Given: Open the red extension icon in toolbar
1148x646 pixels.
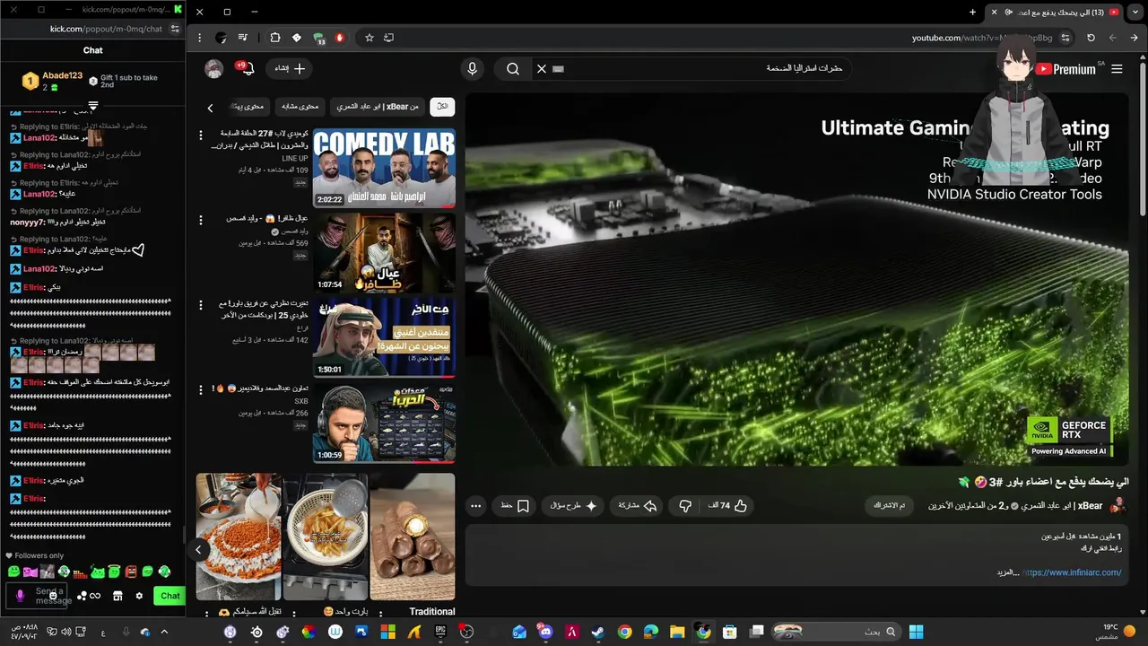Looking at the screenshot, I should click(340, 38).
